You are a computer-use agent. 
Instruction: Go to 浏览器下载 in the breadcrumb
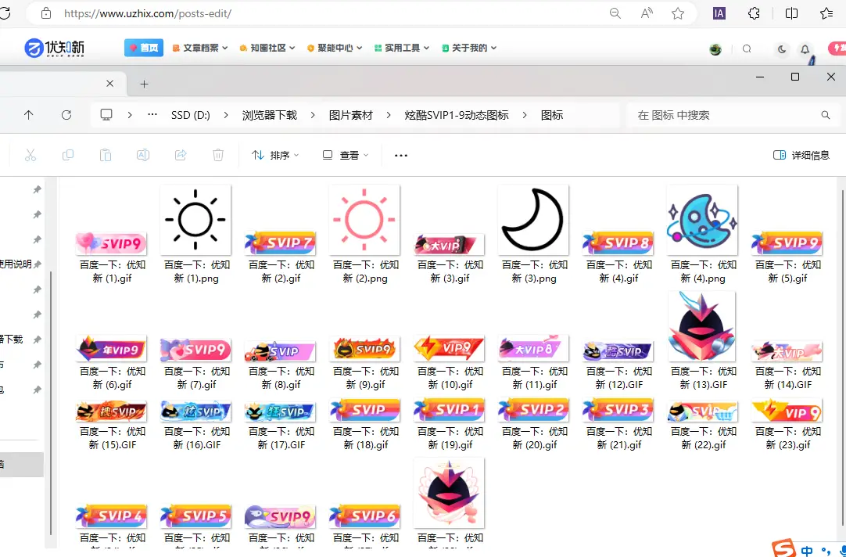coord(269,115)
